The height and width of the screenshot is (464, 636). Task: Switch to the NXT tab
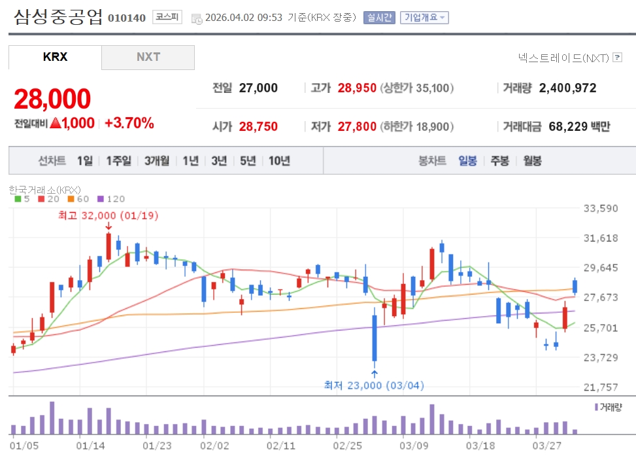148,57
